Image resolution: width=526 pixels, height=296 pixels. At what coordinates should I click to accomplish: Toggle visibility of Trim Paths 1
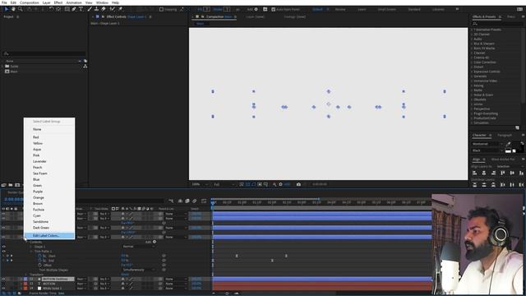[x=3, y=251]
